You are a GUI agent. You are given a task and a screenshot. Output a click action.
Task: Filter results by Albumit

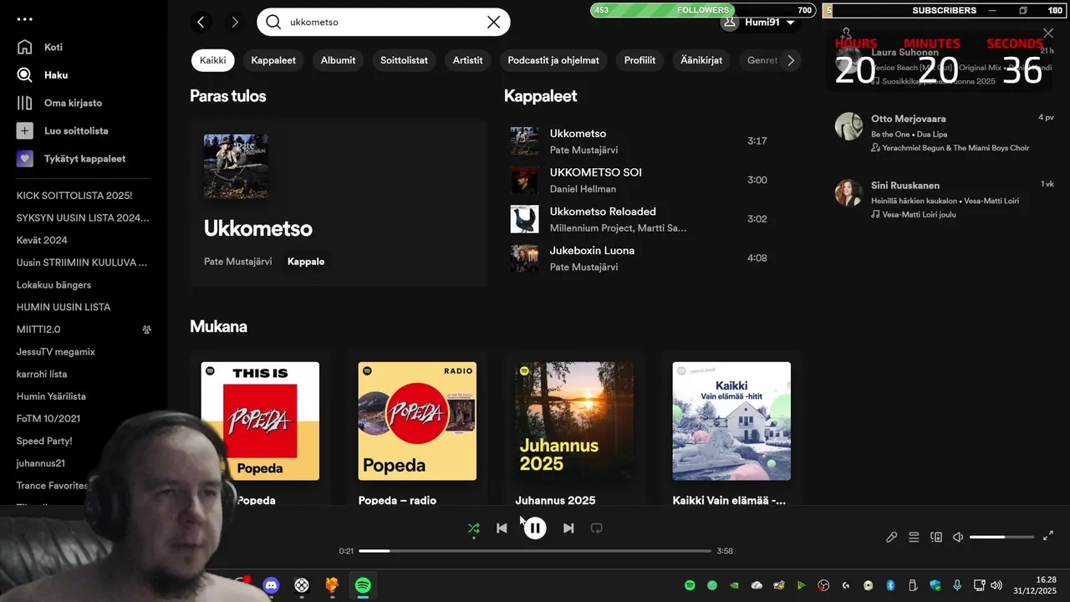pyautogui.click(x=338, y=60)
